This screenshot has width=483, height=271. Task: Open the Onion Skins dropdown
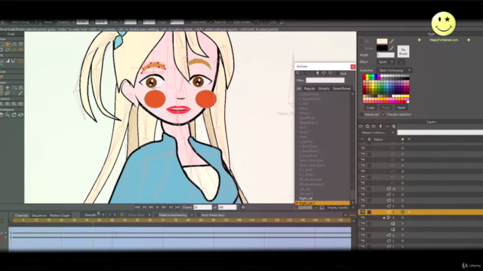[139, 215]
